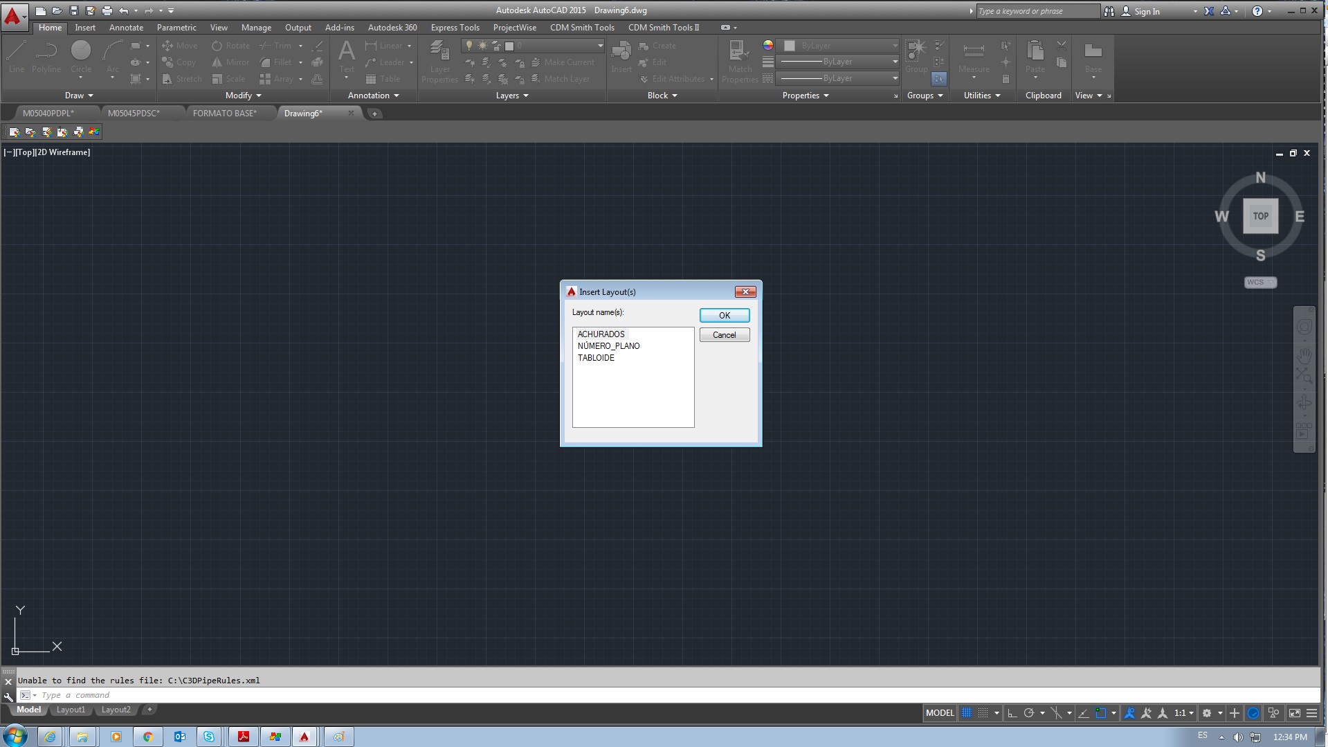Open the annotation scale 1:1 dropdown
The height and width of the screenshot is (747, 1328).
point(1184,713)
